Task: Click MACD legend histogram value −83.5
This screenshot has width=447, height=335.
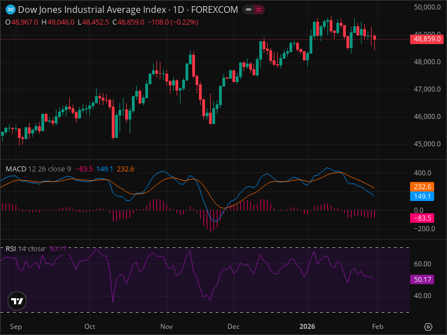Action: (x=84, y=169)
